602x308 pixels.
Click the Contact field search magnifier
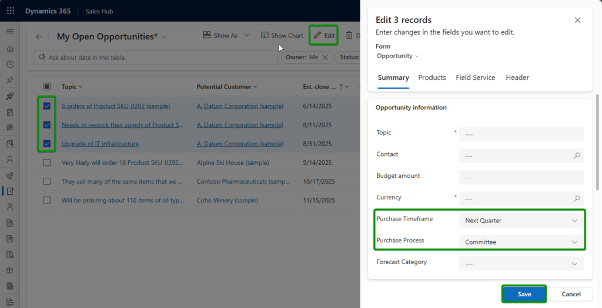click(x=577, y=155)
